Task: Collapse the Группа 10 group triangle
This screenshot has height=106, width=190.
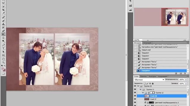Action: (x=138, y=86)
